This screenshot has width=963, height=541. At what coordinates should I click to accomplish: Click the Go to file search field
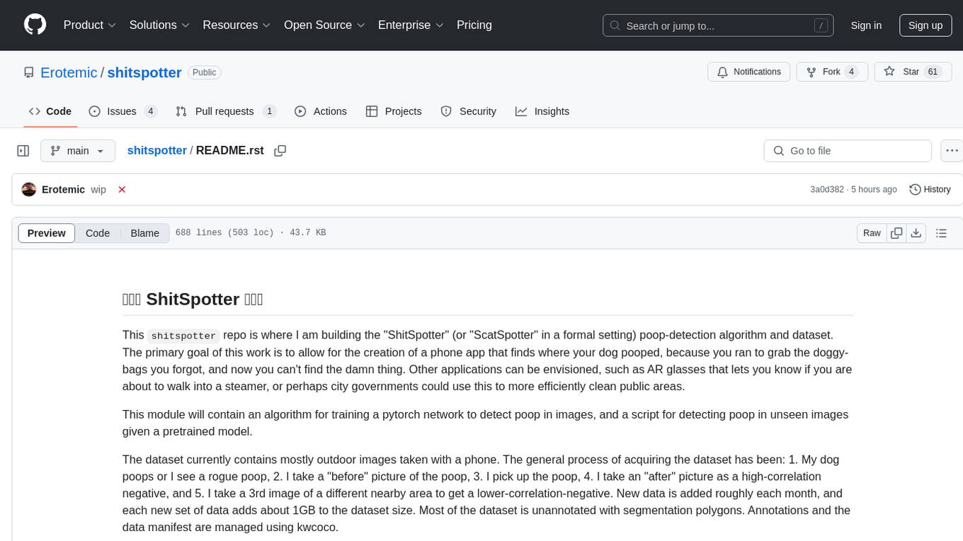click(848, 151)
